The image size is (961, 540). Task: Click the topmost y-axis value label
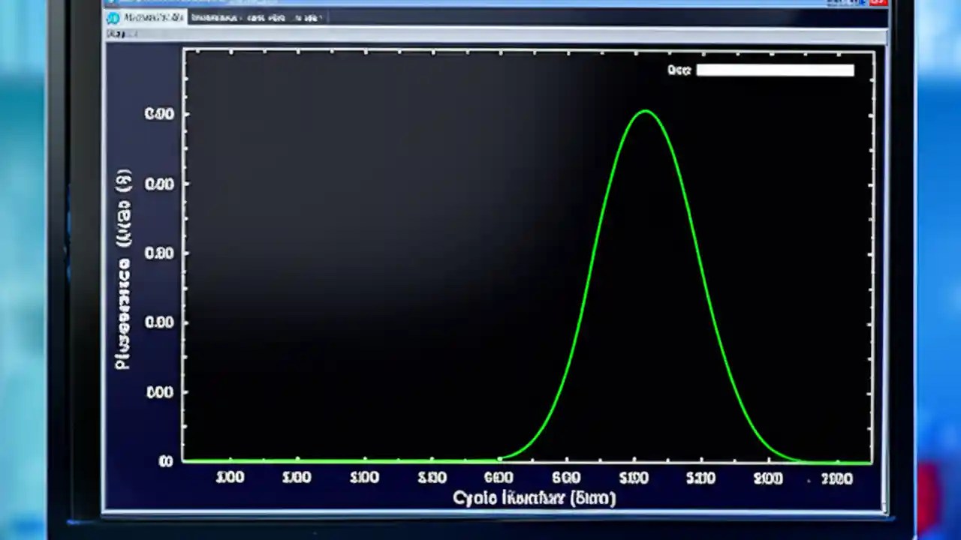point(158,113)
